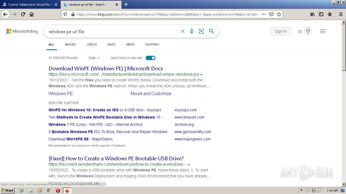Show the Firefox sidebars

pyautogui.click(x=321, y=14)
